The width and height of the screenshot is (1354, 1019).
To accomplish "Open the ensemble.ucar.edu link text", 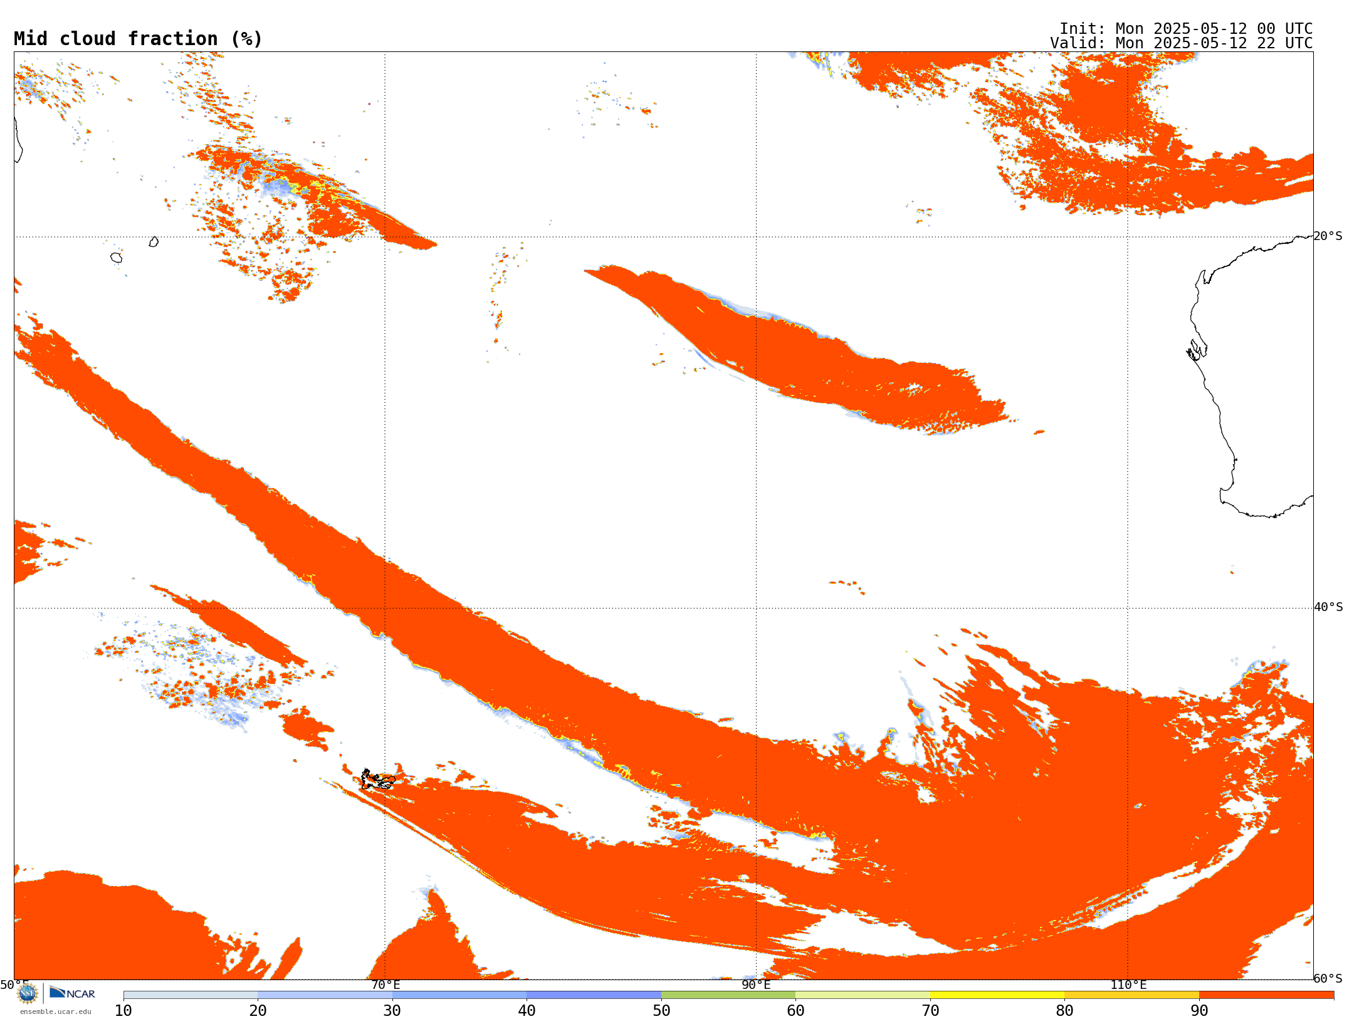I will pyautogui.click(x=55, y=1011).
